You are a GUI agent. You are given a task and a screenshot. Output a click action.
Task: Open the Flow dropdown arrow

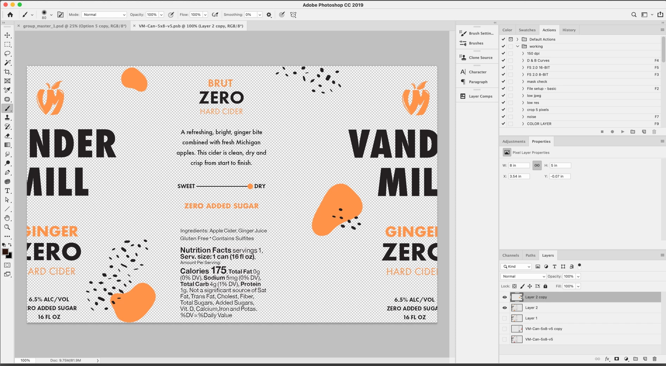coord(205,14)
